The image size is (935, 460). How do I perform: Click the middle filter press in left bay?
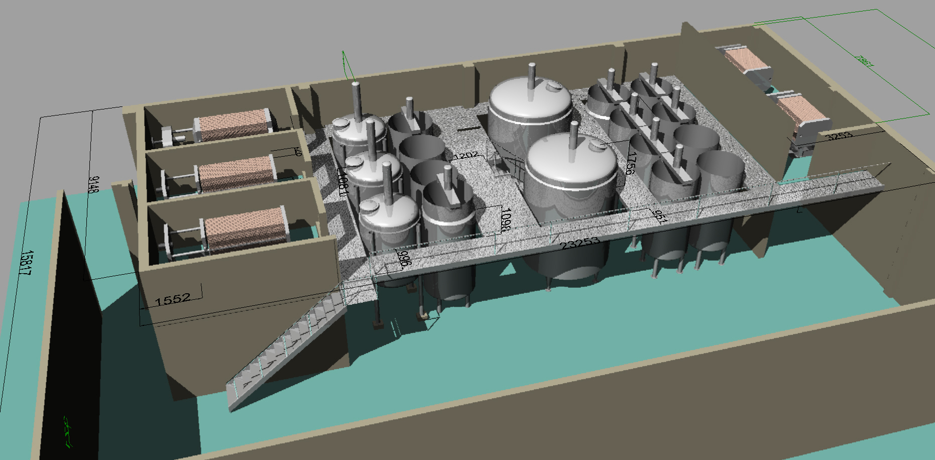(236, 173)
